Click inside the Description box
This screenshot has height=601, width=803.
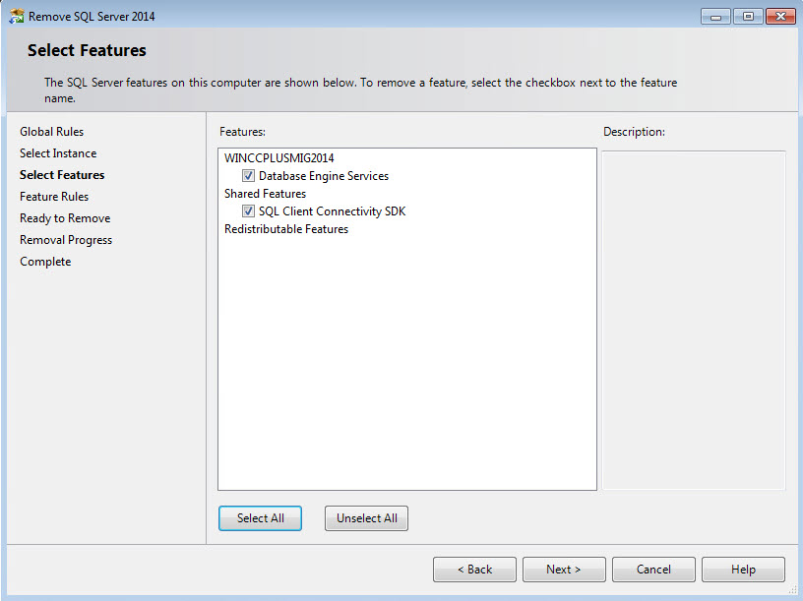pyautogui.click(x=694, y=320)
